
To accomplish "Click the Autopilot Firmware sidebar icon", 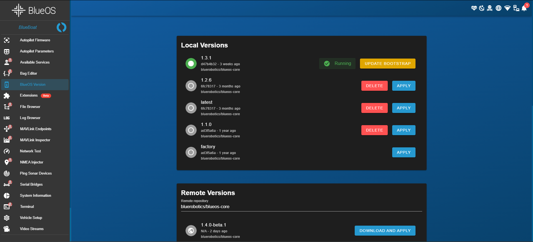I will click(x=7, y=40).
